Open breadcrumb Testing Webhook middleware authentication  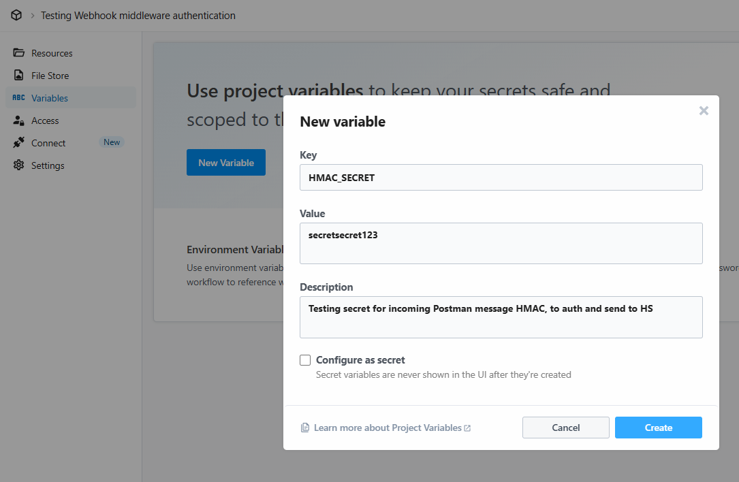(x=138, y=15)
